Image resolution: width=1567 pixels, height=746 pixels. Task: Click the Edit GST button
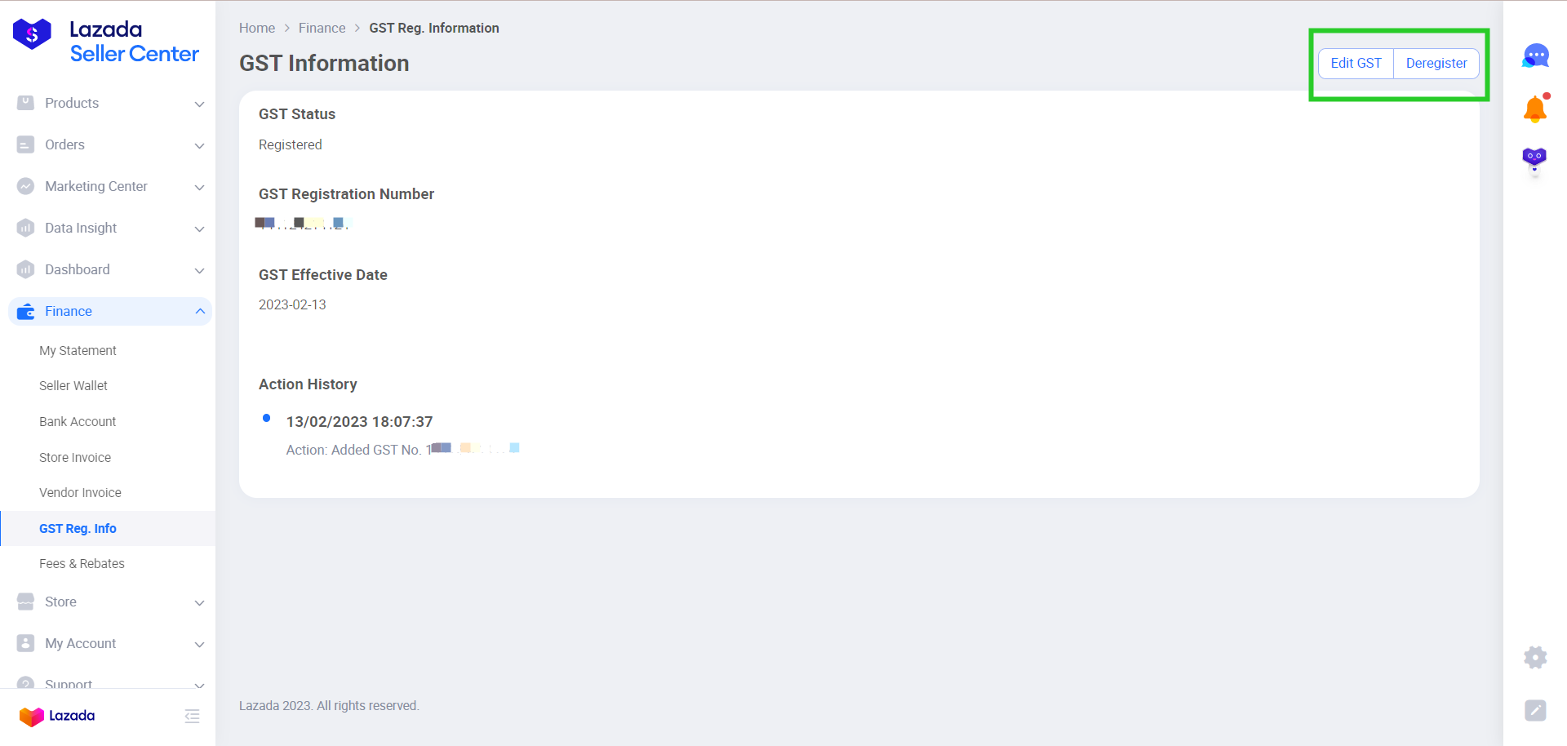pyautogui.click(x=1356, y=63)
